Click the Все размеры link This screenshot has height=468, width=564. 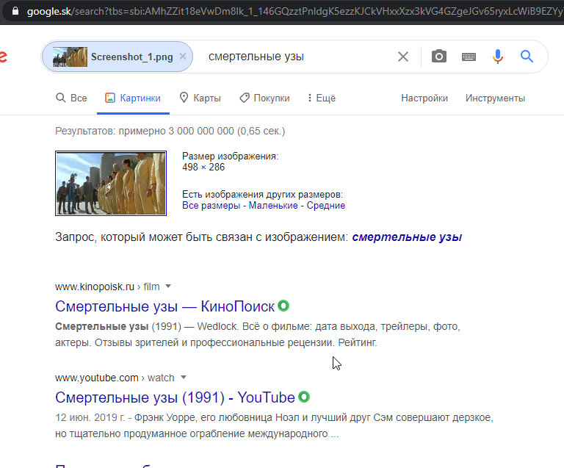pos(212,206)
